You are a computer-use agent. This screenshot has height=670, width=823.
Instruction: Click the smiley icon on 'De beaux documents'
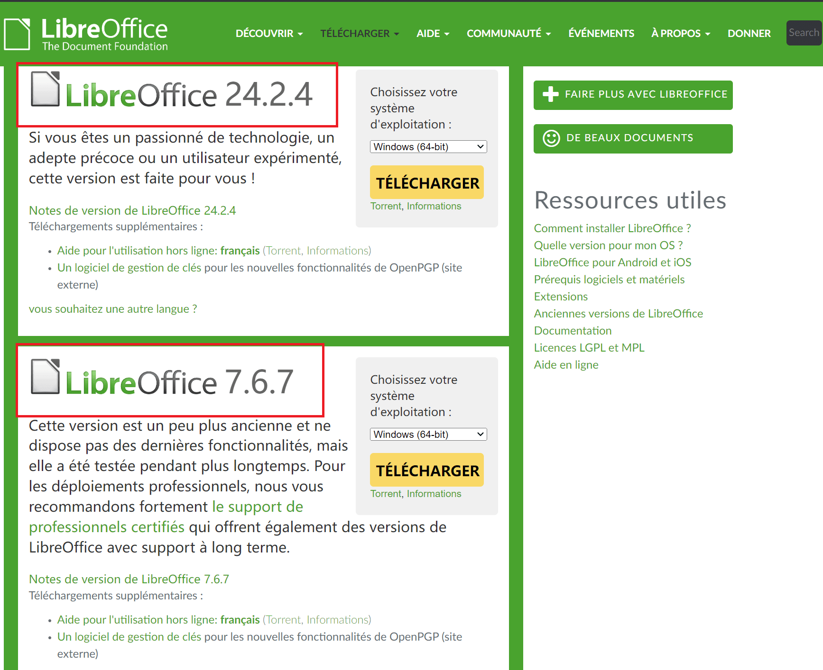click(x=551, y=138)
